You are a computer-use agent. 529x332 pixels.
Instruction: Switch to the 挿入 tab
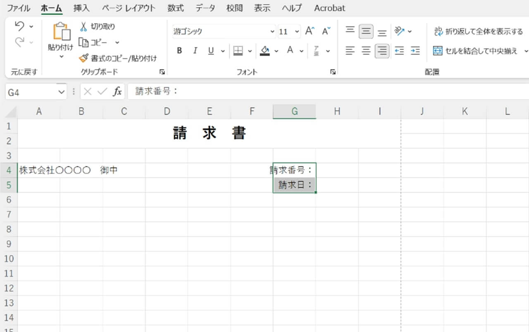(x=81, y=8)
